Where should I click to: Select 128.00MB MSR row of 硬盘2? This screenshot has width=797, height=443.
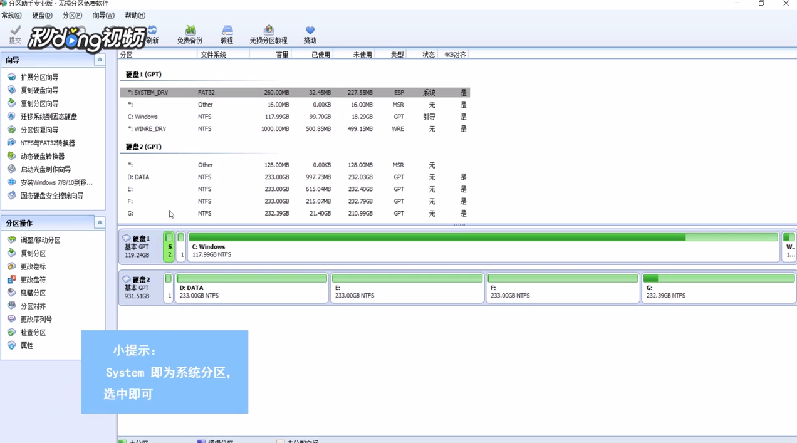point(294,165)
